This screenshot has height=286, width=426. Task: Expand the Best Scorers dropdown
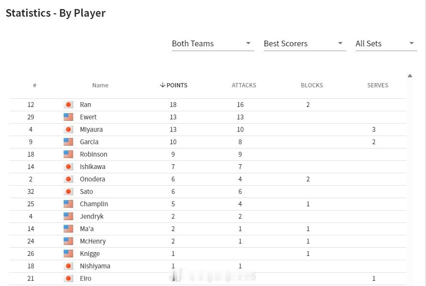coord(304,43)
